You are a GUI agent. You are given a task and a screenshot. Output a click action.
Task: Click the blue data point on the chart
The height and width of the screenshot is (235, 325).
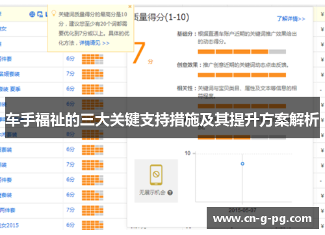point(242,164)
